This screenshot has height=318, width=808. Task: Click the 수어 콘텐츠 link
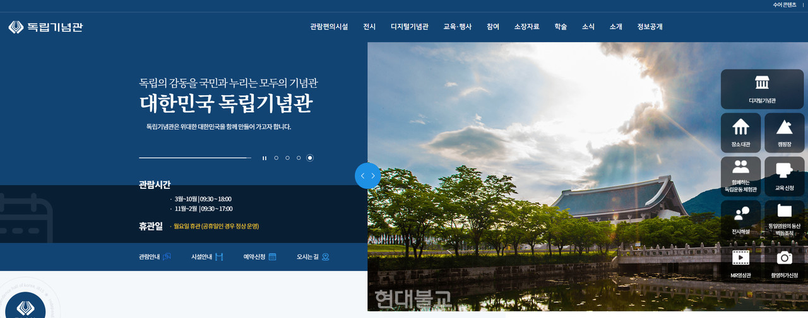(x=785, y=5)
